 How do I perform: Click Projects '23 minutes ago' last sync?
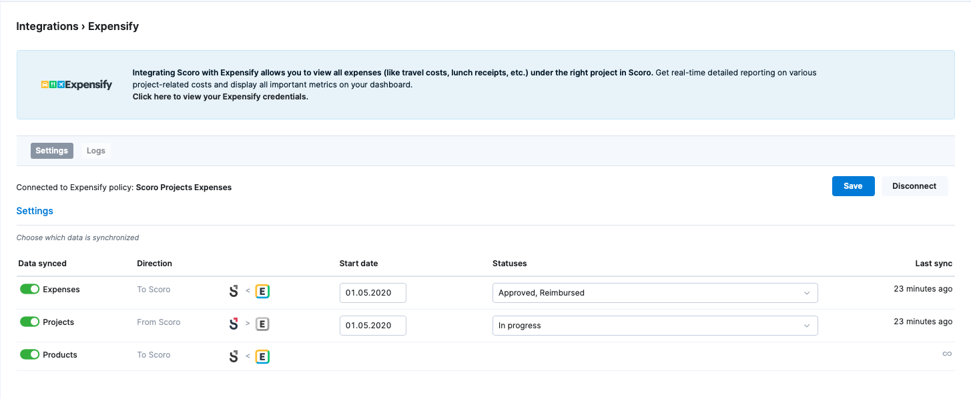(923, 322)
